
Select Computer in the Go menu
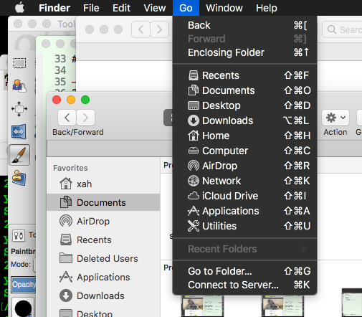[x=244, y=151]
